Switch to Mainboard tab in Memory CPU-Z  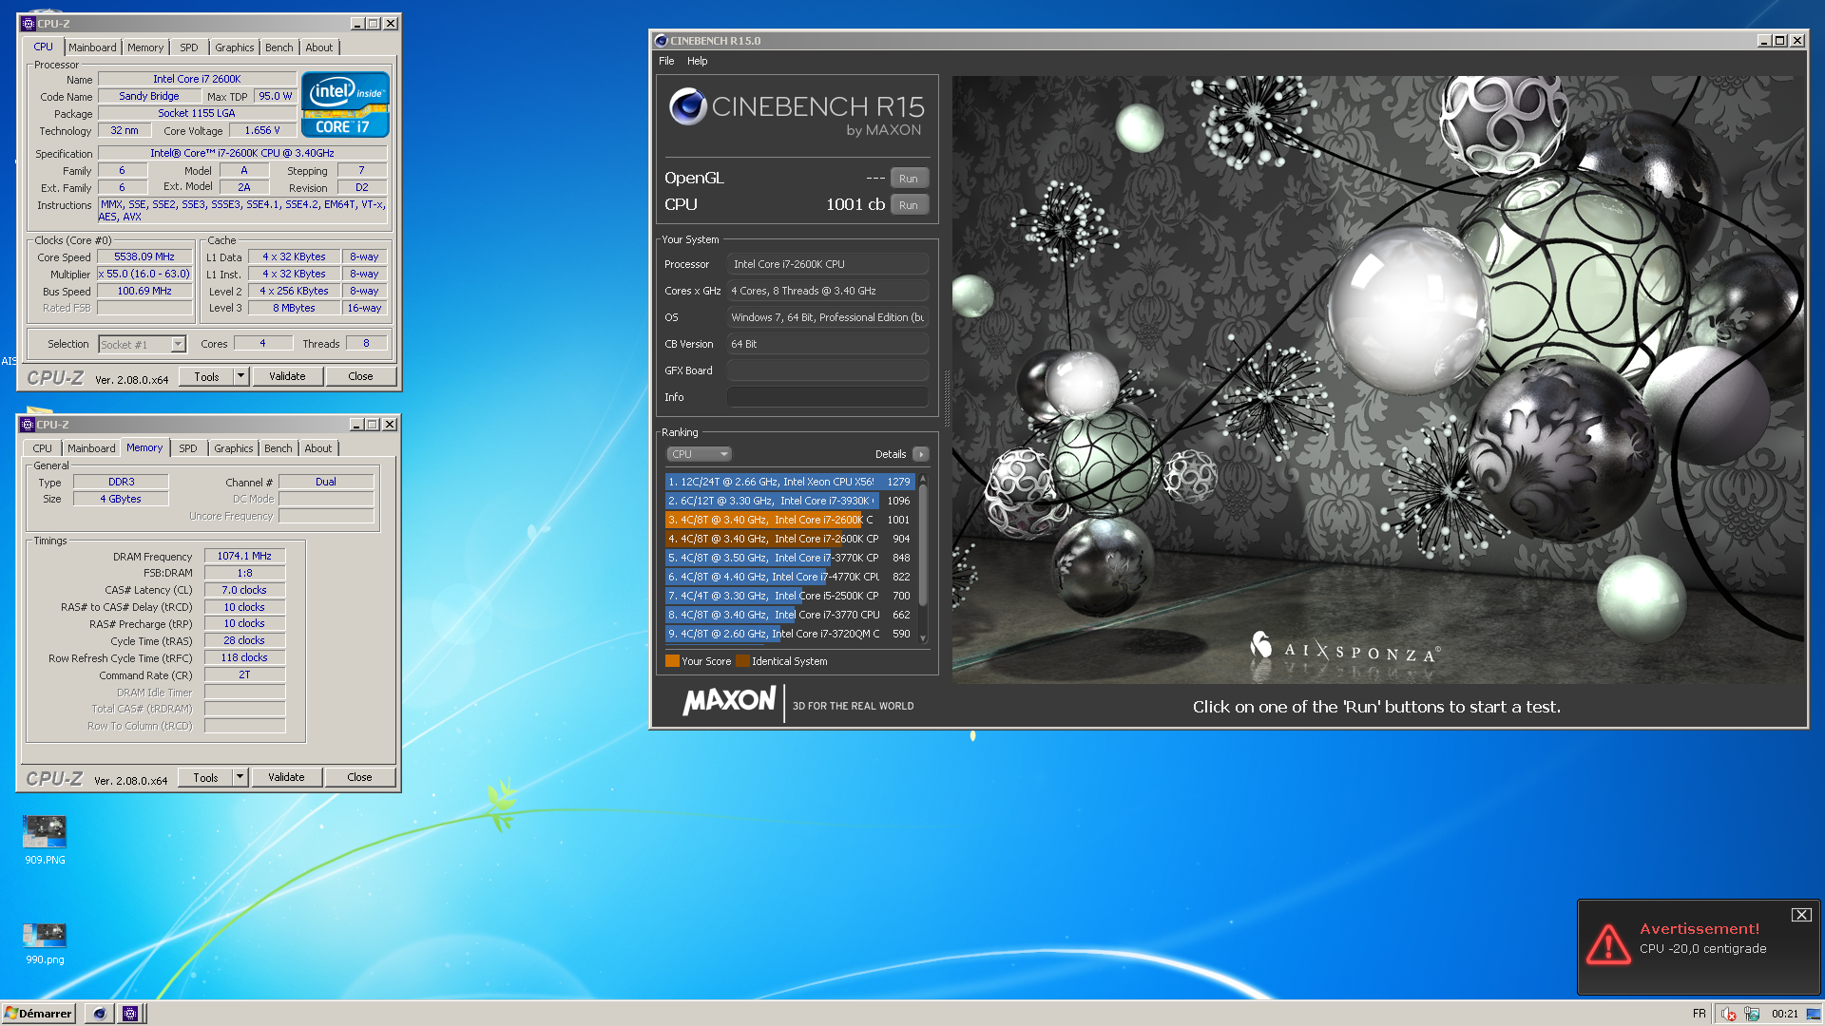point(91,448)
